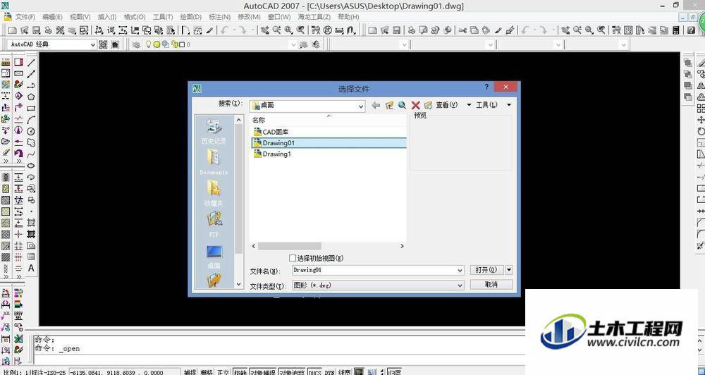Click the dialog help ? button

click(x=486, y=87)
